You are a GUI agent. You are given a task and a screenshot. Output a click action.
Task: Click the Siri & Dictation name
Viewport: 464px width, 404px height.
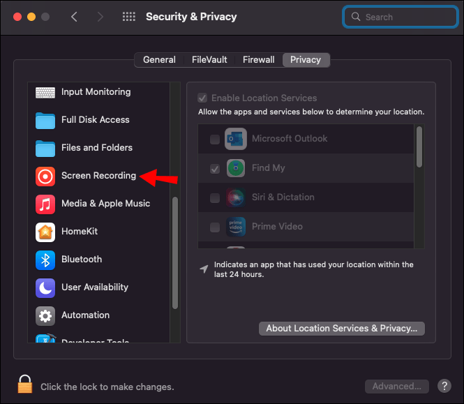[x=283, y=197]
